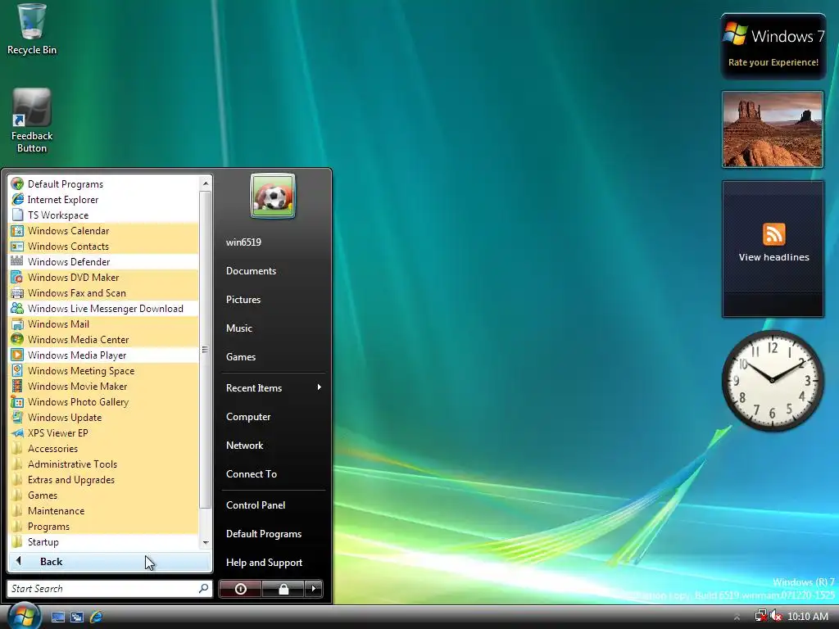
Task: Click the search magnifier icon
Action: (203, 588)
